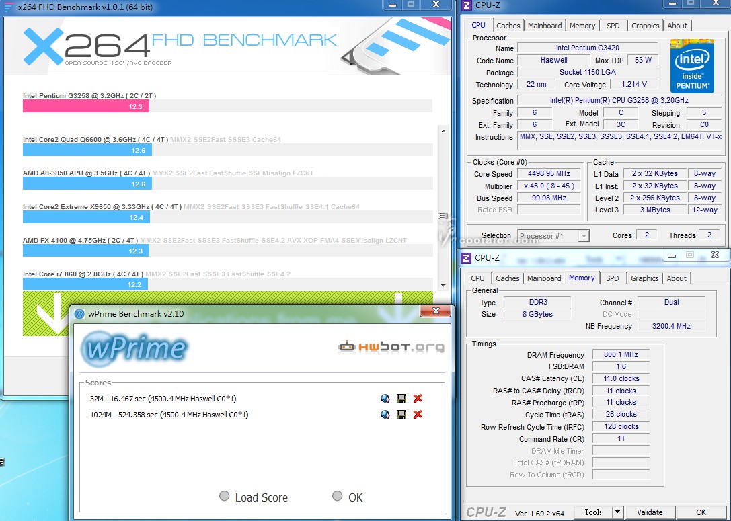Save the 1024M score floppy icon

click(x=401, y=415)
